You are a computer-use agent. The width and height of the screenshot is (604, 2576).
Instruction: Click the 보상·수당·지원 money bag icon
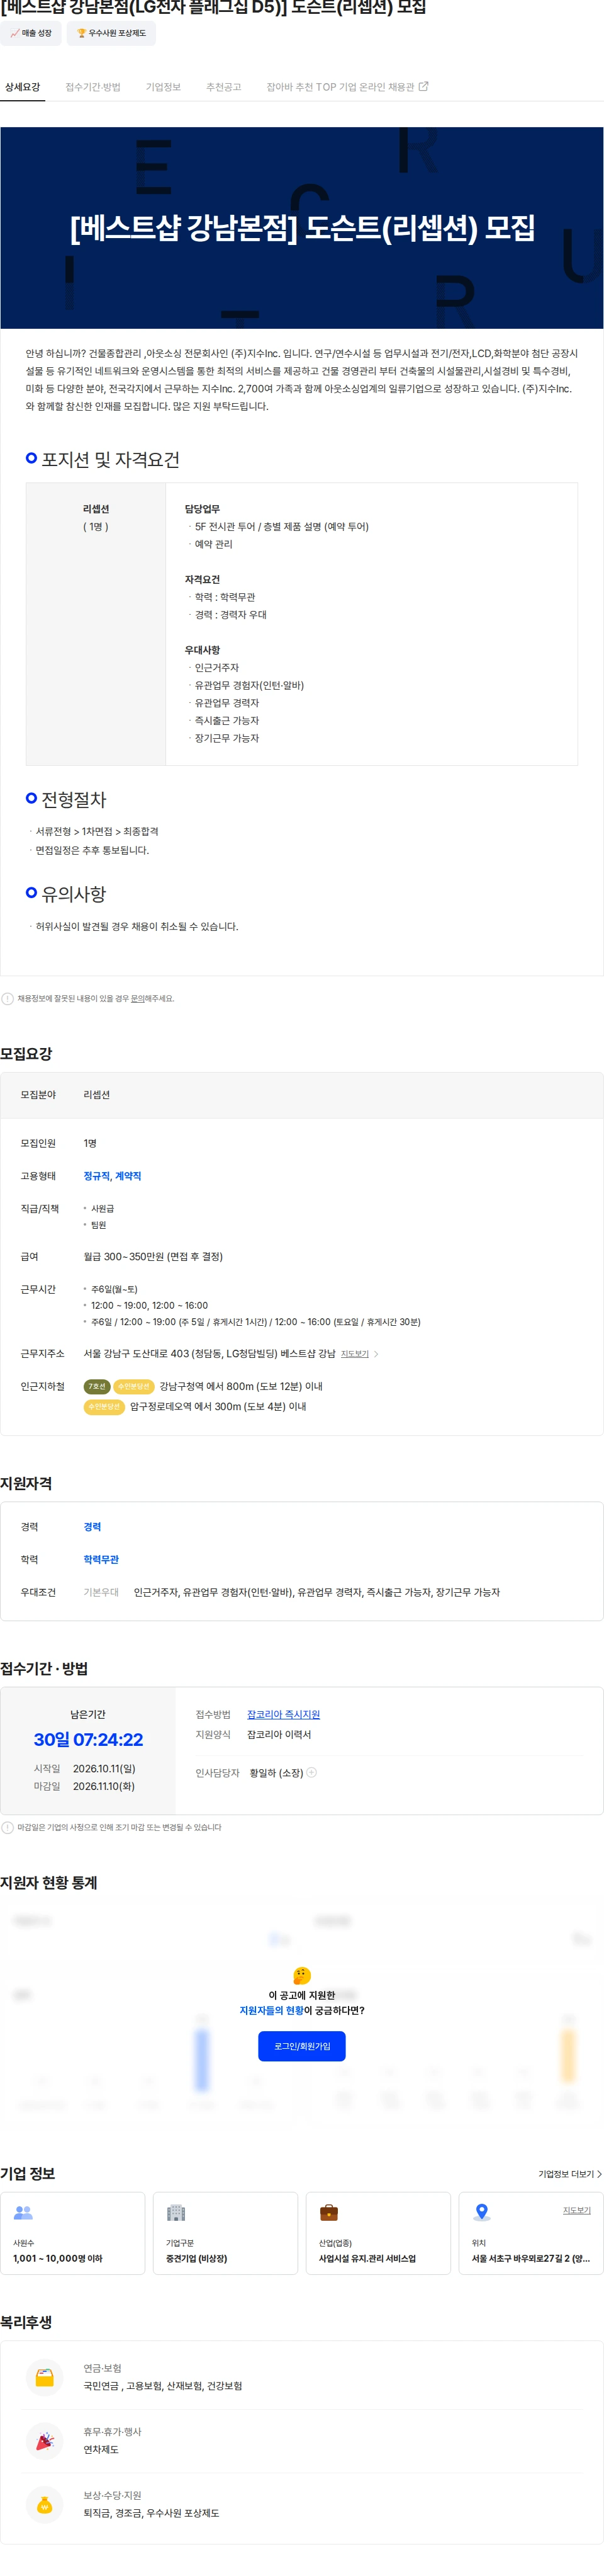[44, 2505]
